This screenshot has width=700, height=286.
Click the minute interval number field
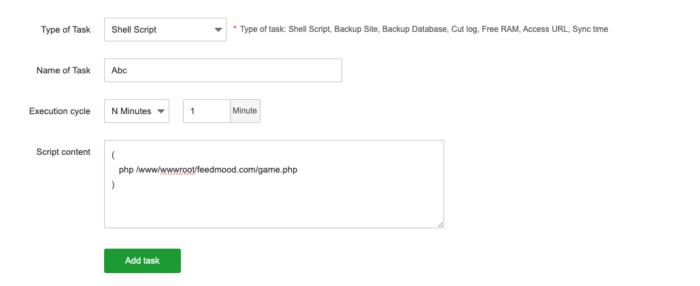point(207,111)
